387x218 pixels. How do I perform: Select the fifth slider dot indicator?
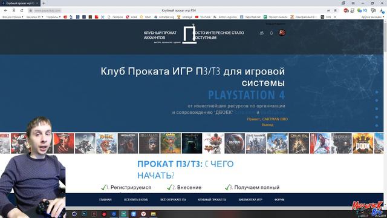[377, 125]
